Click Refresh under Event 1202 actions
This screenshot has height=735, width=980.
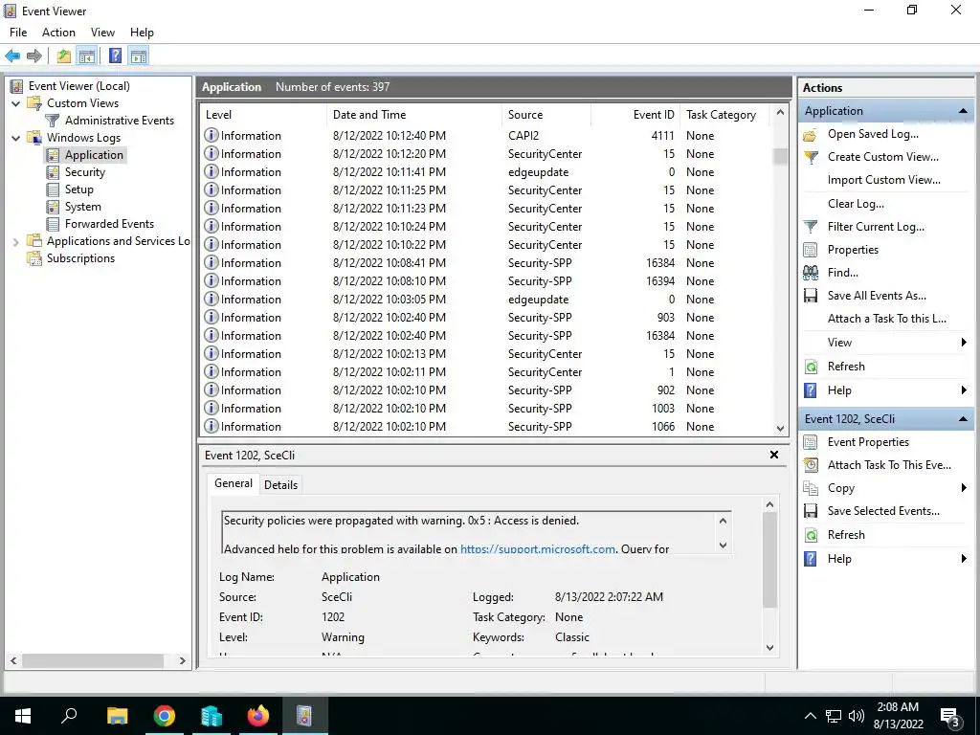846,535
